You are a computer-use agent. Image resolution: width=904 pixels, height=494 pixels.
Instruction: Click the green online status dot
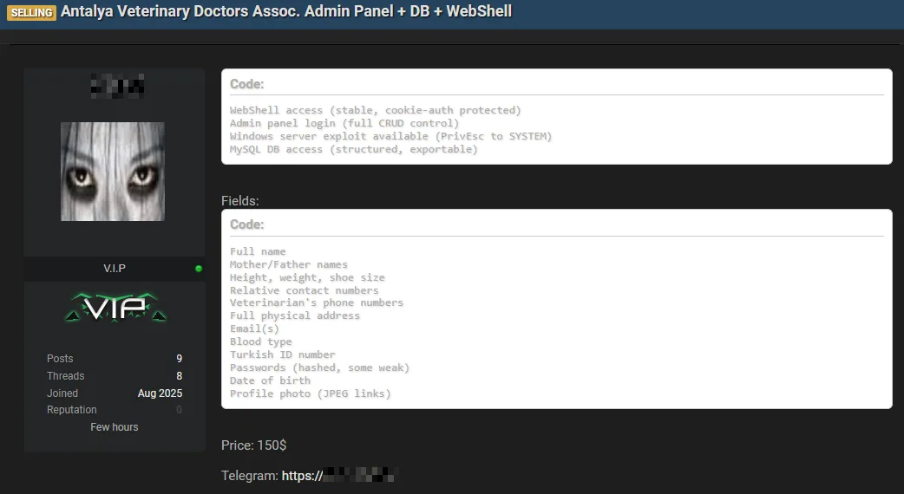[199, 269]
